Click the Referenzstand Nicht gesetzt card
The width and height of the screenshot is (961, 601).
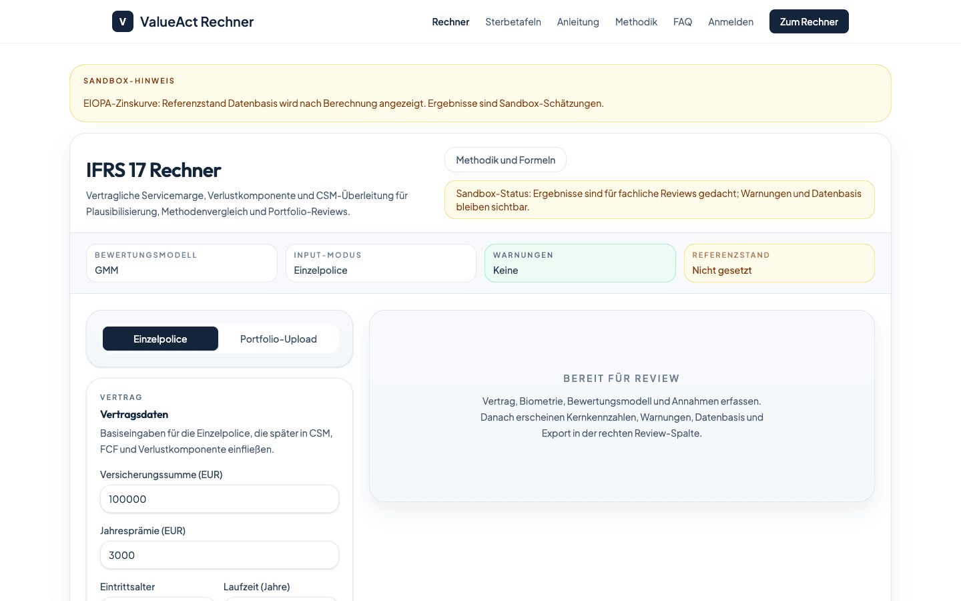pyautogui.click(x=779, y=263)
